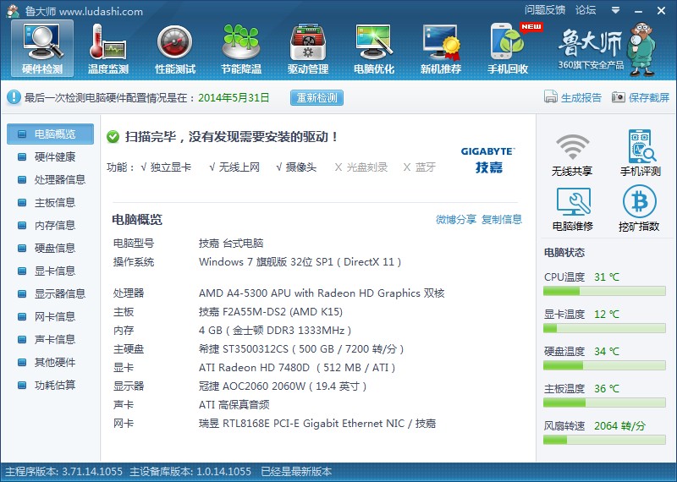
Task: Select 电脑概览 in the sidebar
Action: point(50,134)
